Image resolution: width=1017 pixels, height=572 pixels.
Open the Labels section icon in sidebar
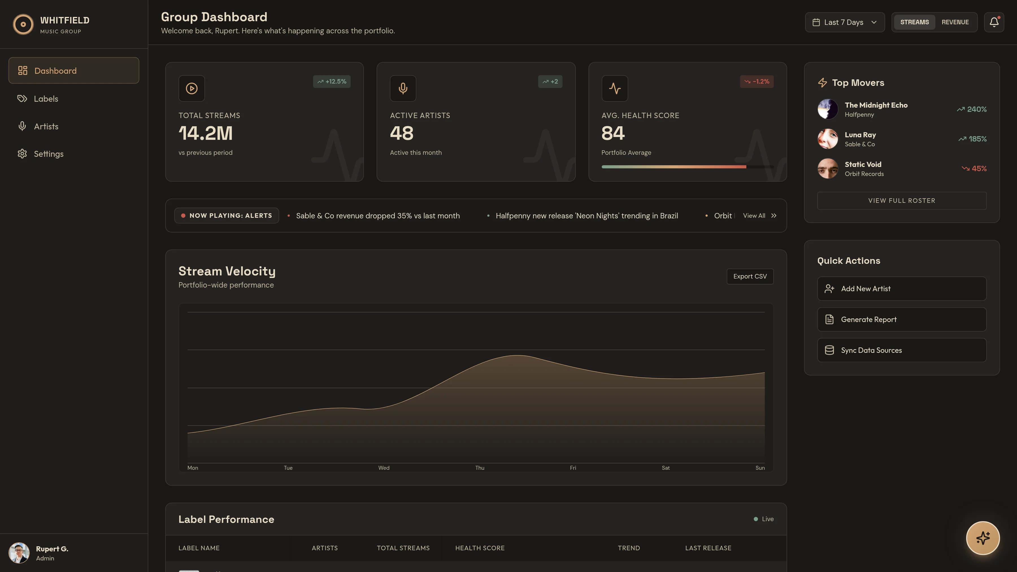click(23, 99)
